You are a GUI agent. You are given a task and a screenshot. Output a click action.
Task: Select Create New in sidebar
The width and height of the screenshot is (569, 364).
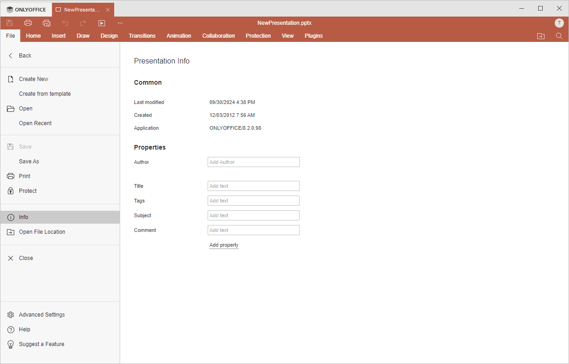(x=33, y=79)
